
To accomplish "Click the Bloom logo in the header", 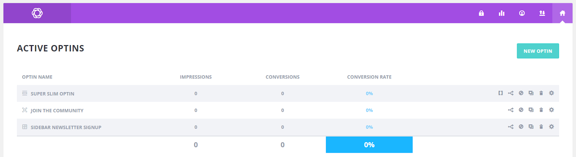I will tap(37, 13).
